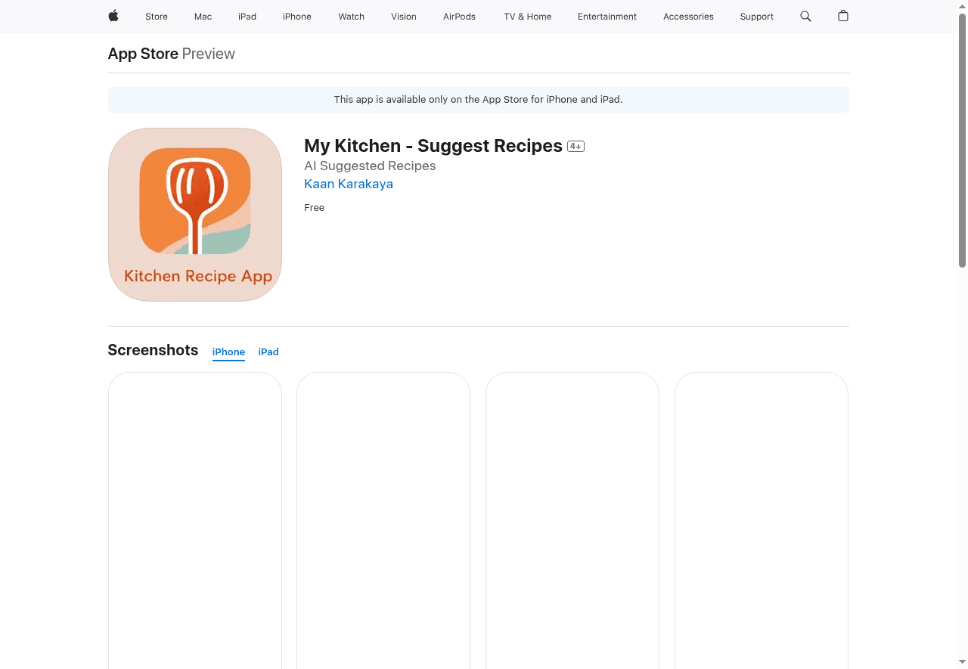This screenshot has width=968, height=669.
Task: Switch to the iPad screenshots tab
Action: pyautogui.click(x=268, y=352)
